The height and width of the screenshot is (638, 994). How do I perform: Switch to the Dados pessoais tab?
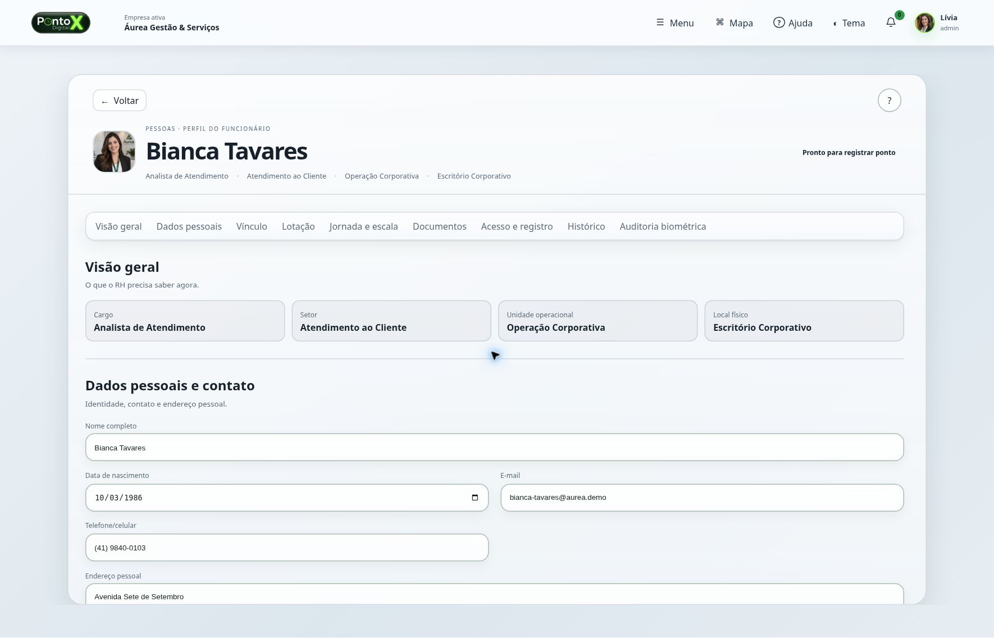189,226
